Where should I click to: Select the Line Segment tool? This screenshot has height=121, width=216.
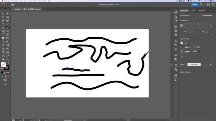[x=7, y=24]
